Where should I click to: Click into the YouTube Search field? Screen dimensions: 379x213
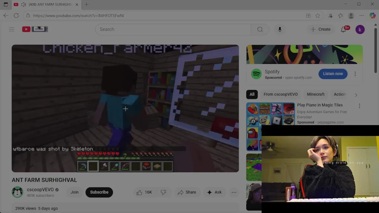[x=173, y=29]
